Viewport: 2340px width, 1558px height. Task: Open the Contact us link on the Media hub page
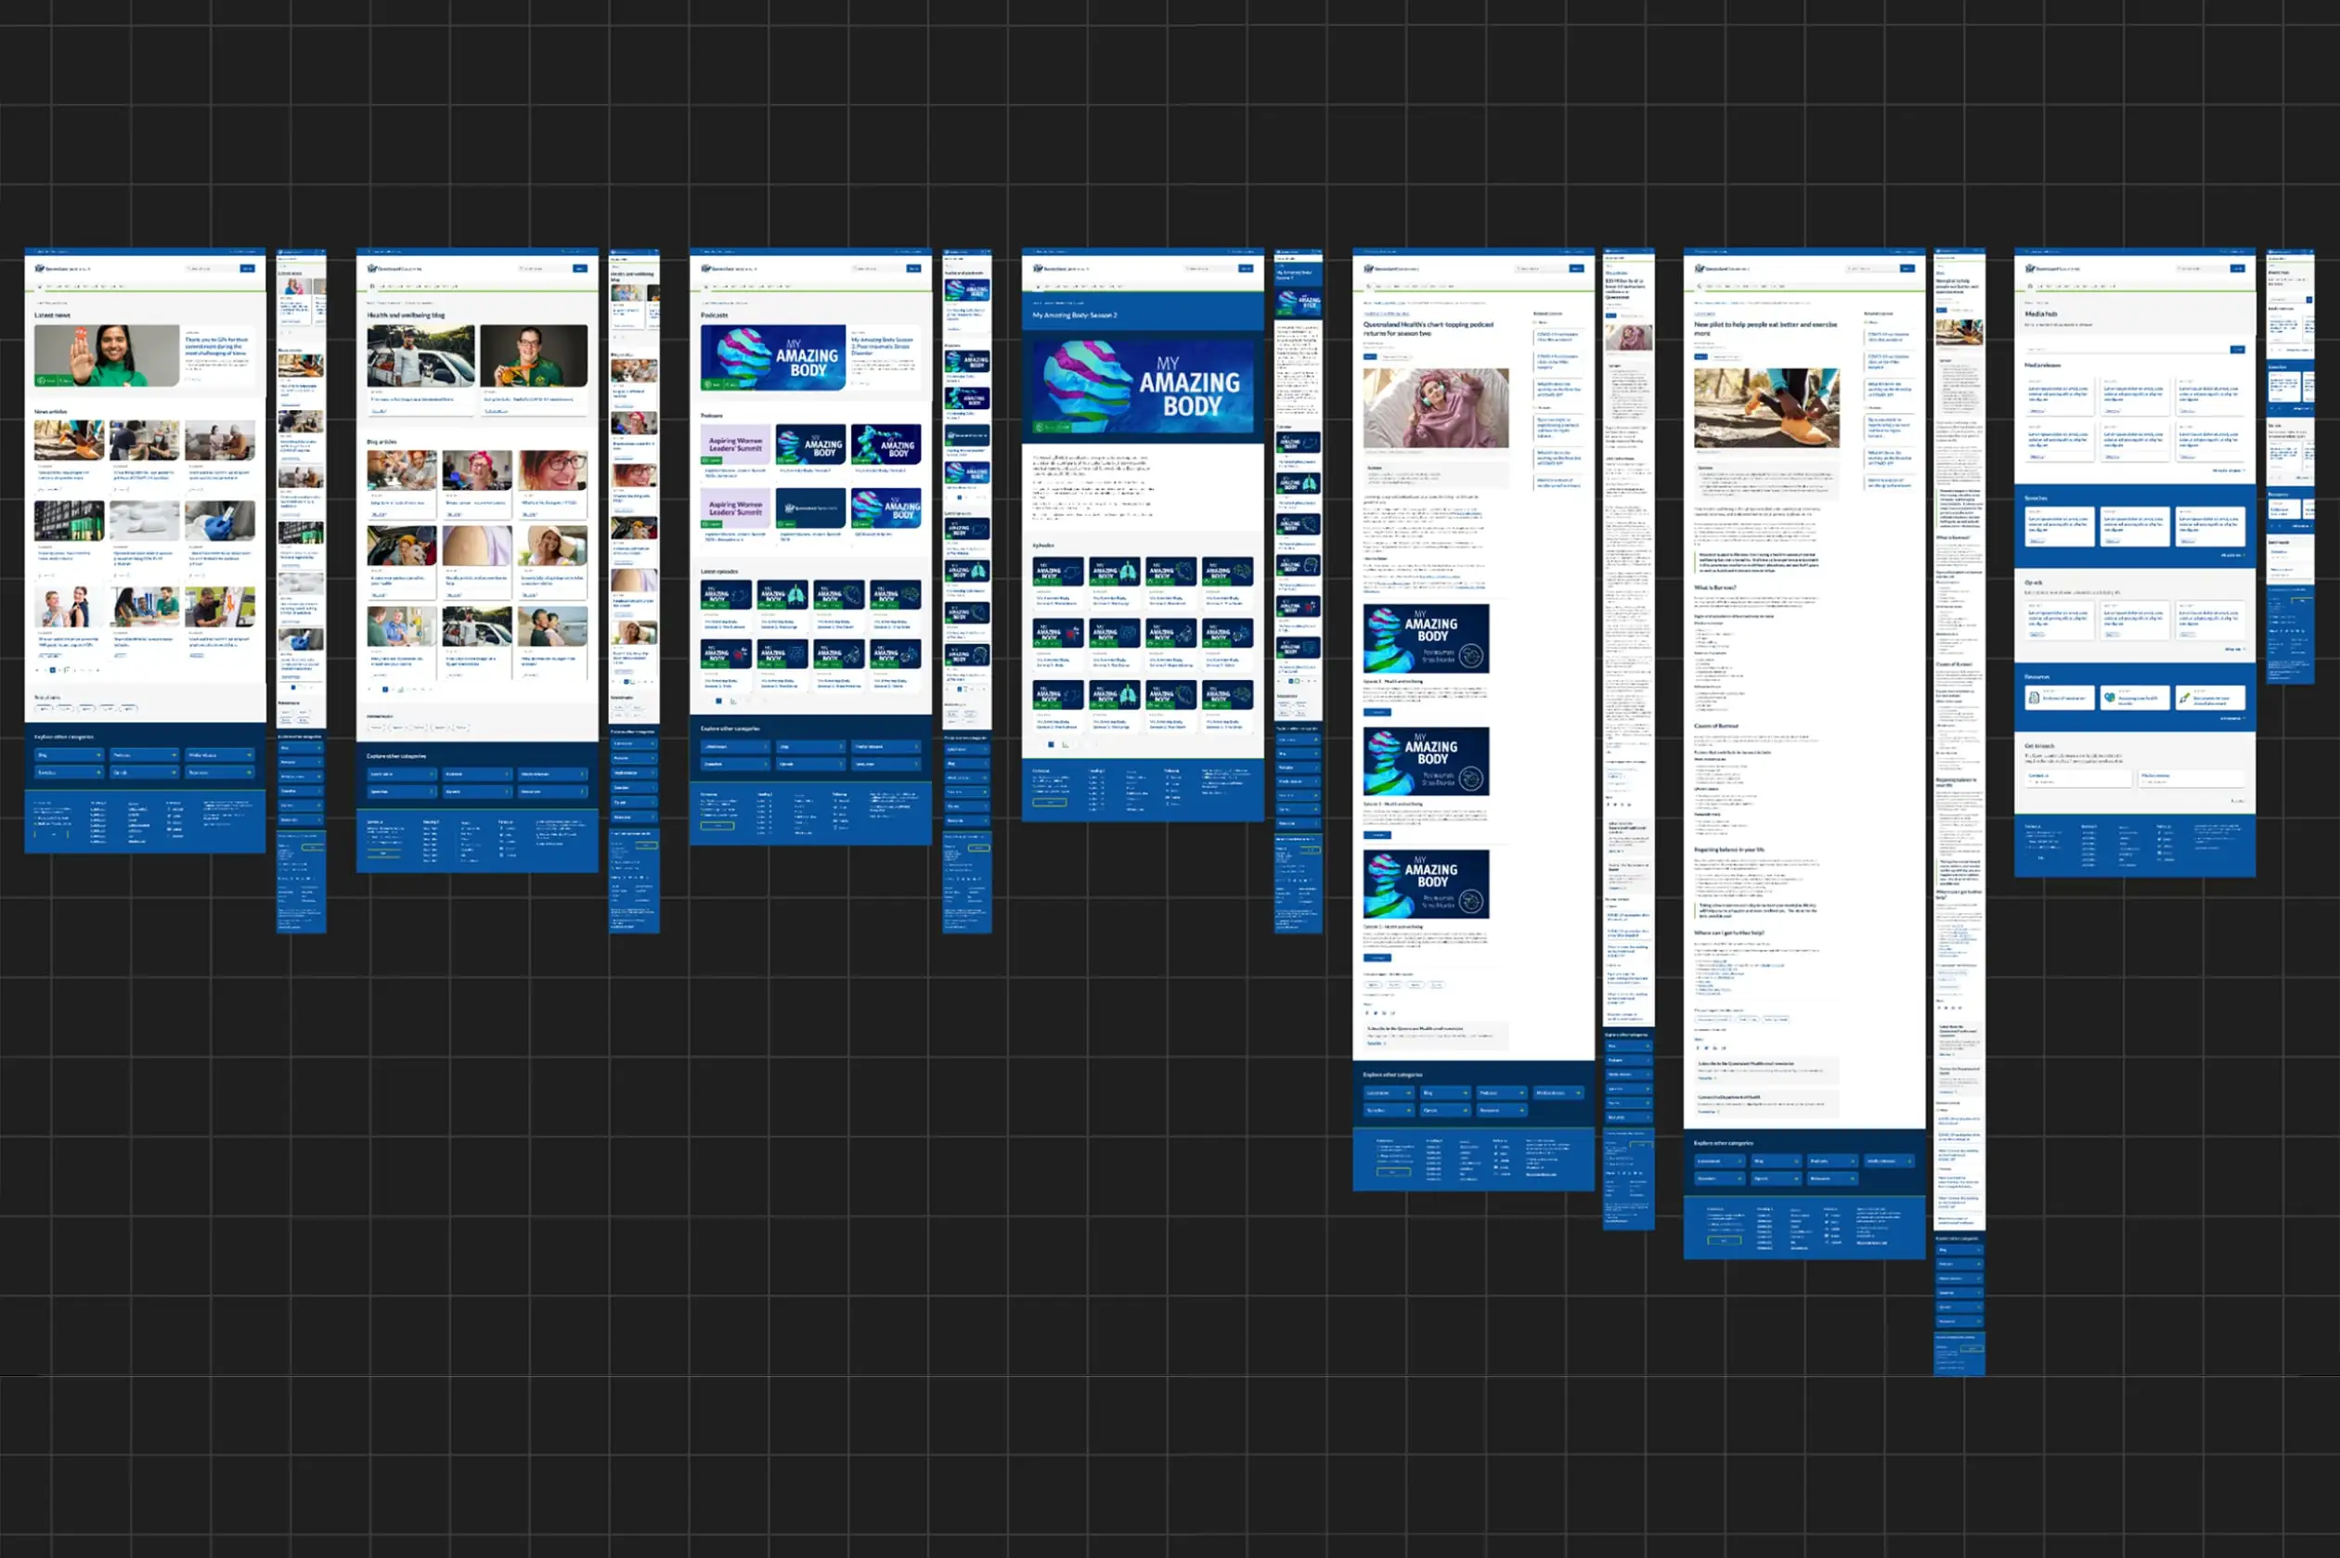coord(2040,776)
